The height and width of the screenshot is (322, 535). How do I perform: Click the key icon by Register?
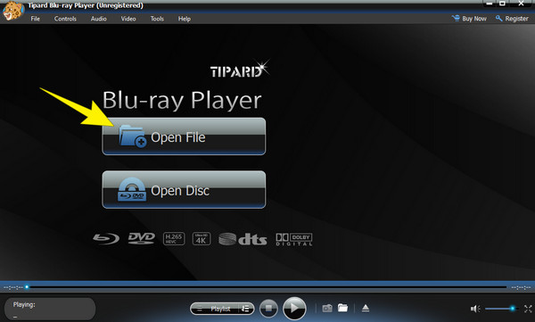[498, 19]
